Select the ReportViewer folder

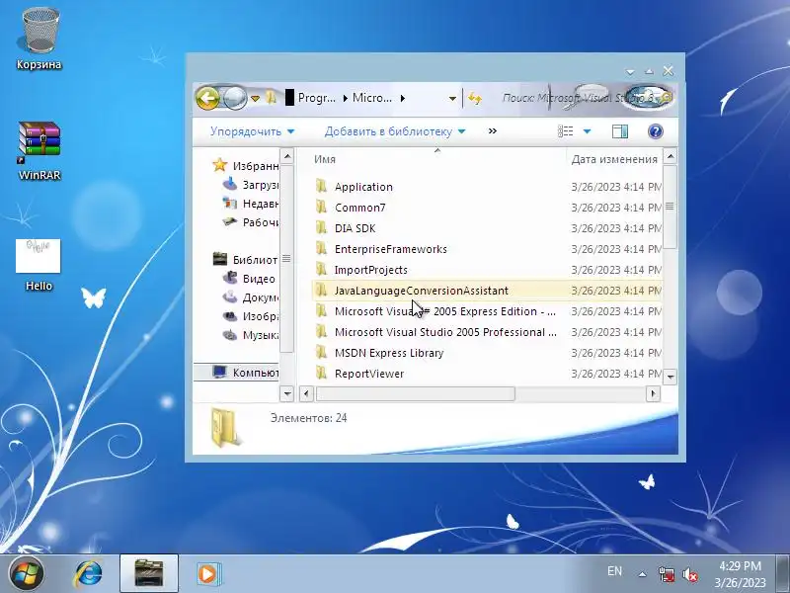[x=487, y=374]
